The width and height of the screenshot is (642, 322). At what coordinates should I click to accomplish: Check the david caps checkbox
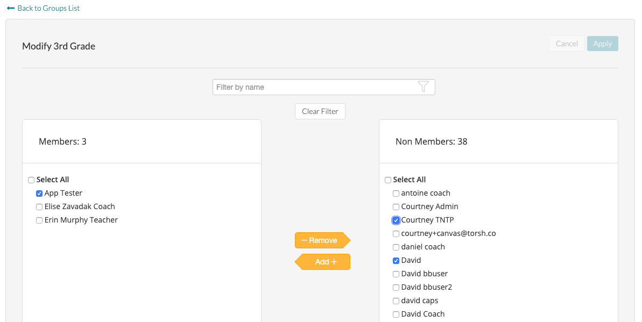396,301
